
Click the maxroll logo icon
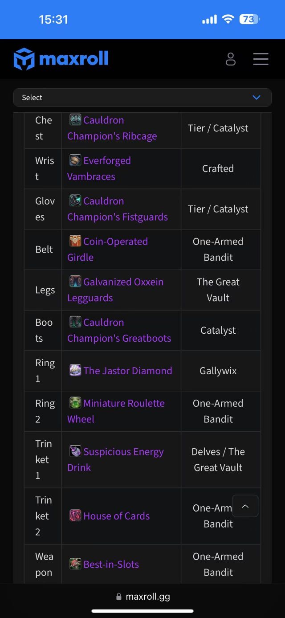coord(24,59)
